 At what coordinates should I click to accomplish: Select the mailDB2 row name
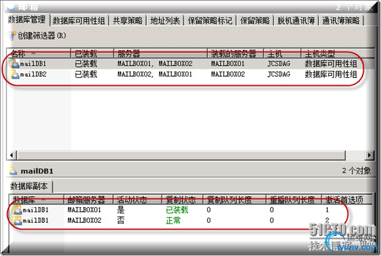pyautogui.click(x=33, y=74)
